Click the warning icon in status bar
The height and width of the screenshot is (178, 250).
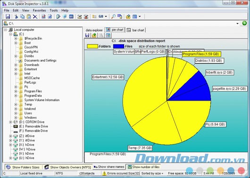coord(104,173)
